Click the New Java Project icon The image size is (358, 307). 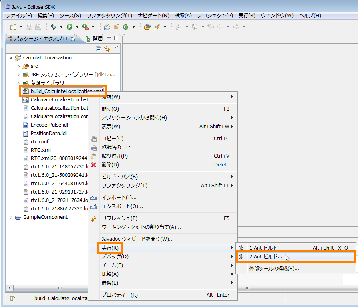(x=107, y=27)
